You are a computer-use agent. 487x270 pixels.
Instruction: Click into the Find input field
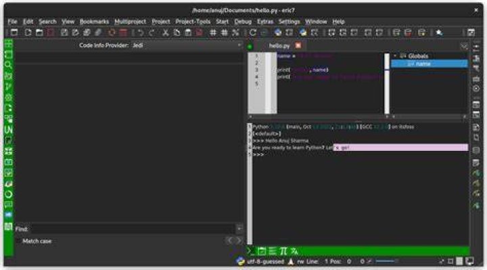133,229
